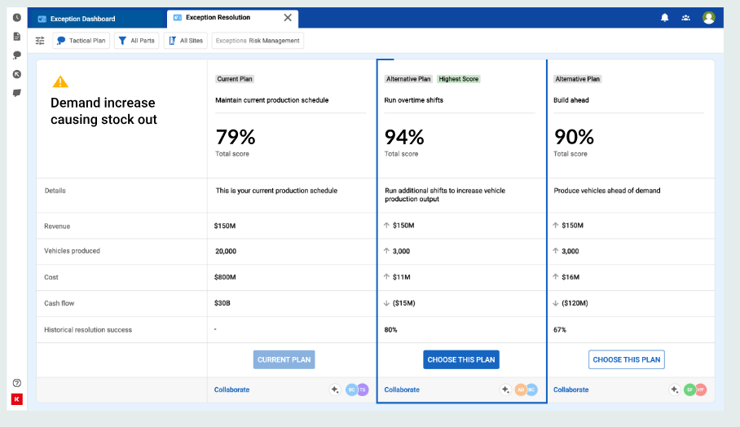740x427 pixels.
Task: Open the user profile avatar
Action: coord(708,18)
